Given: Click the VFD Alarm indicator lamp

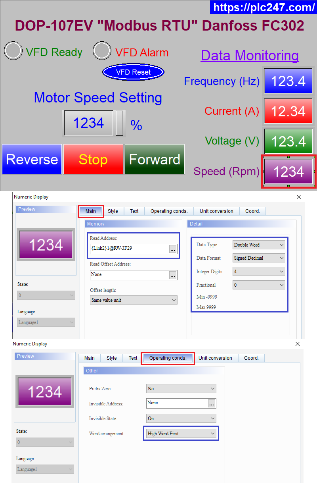Looking at the screenshot, I should coord(102,50).
